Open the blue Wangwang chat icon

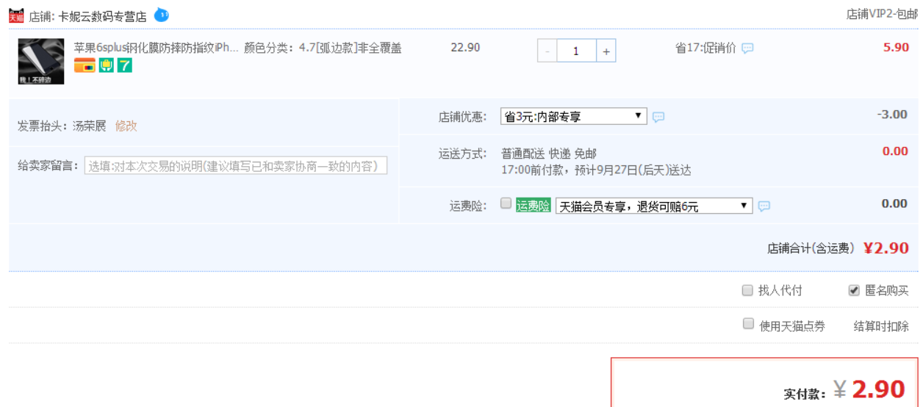pyautogui.click(x=162, y=14)
